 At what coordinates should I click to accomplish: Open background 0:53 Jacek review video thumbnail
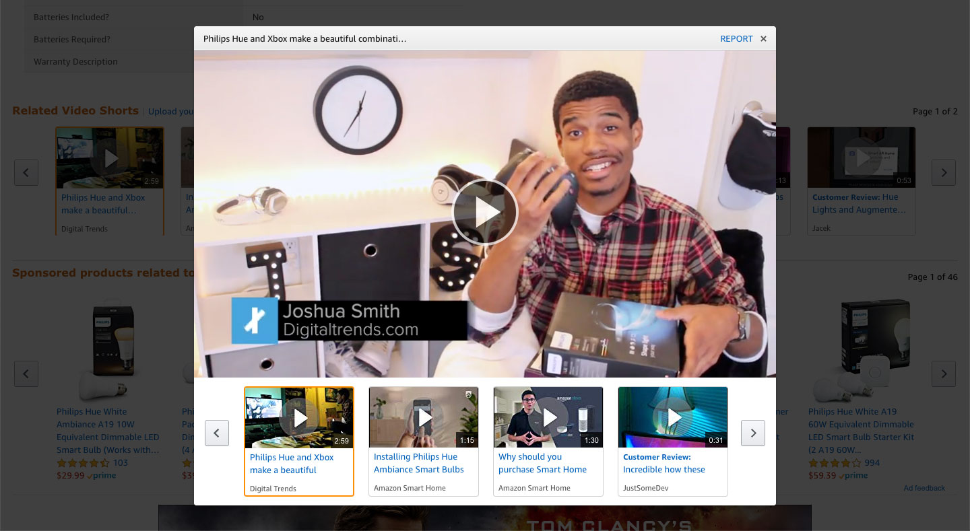862,158
